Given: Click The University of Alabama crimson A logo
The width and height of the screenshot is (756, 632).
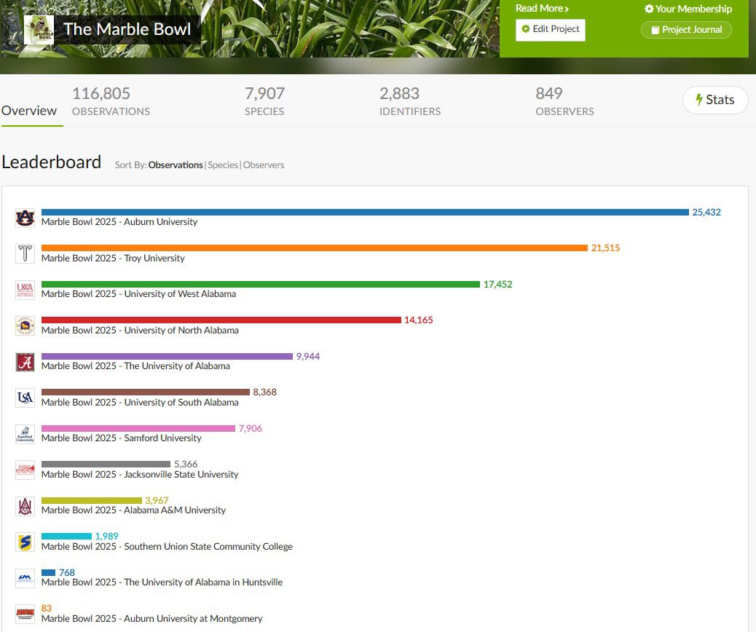Looking at the screenshot, I should (x=25, y=362).
